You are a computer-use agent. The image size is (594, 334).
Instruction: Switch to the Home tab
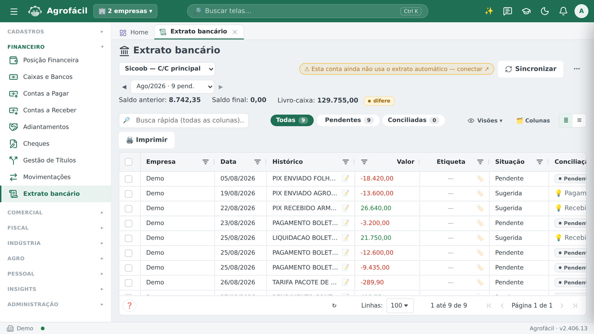coord(134,32)
